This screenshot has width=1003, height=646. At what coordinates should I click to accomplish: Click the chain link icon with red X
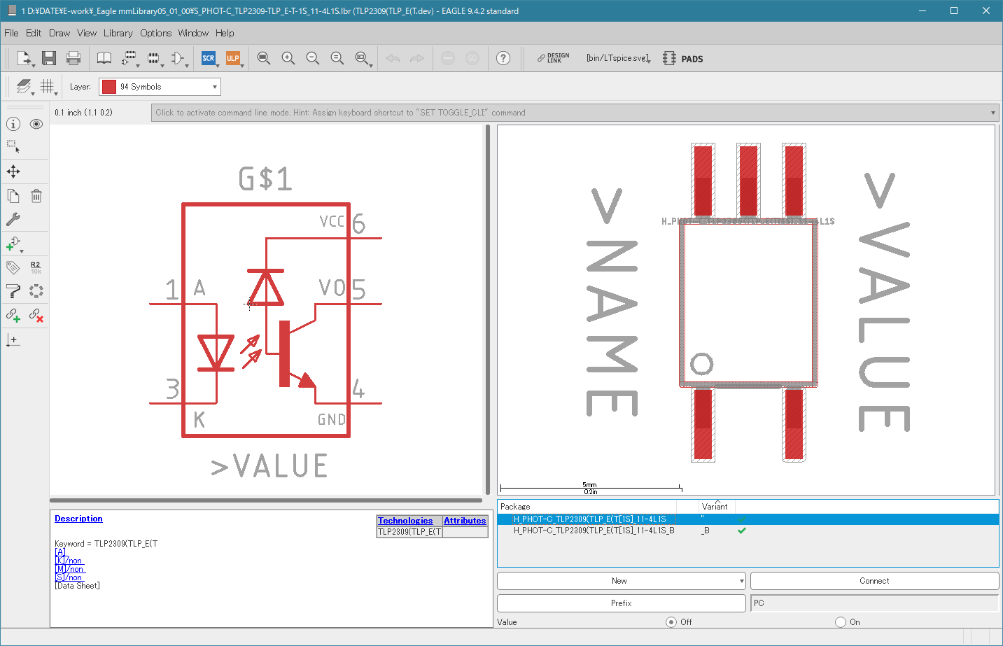pos(36,315)
